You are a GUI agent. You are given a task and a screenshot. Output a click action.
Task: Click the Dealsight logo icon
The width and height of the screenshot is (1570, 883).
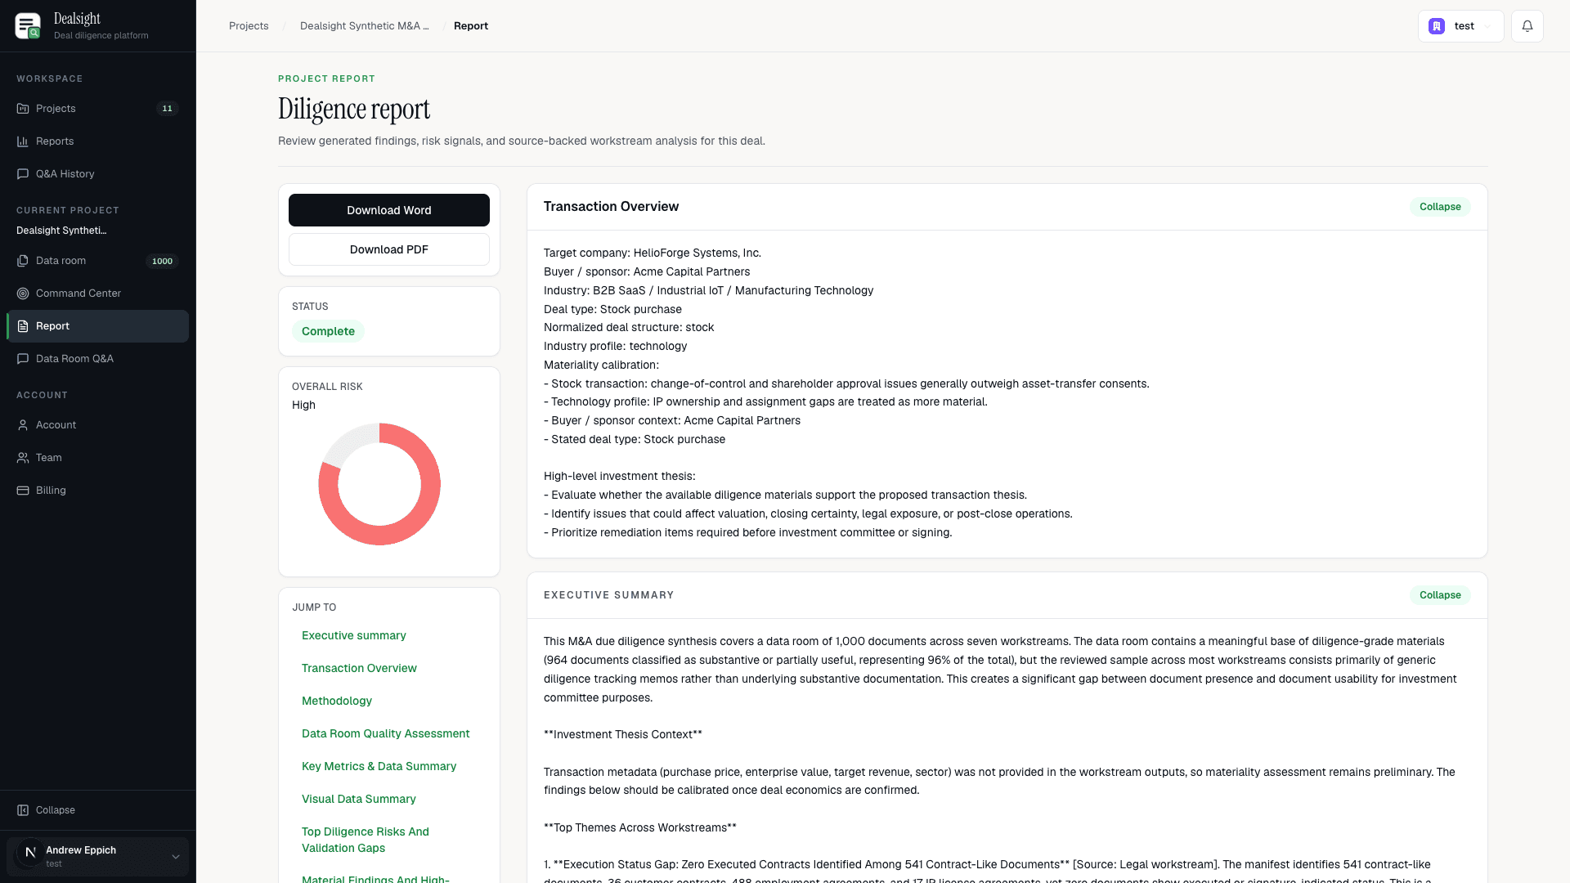[28, 25]
